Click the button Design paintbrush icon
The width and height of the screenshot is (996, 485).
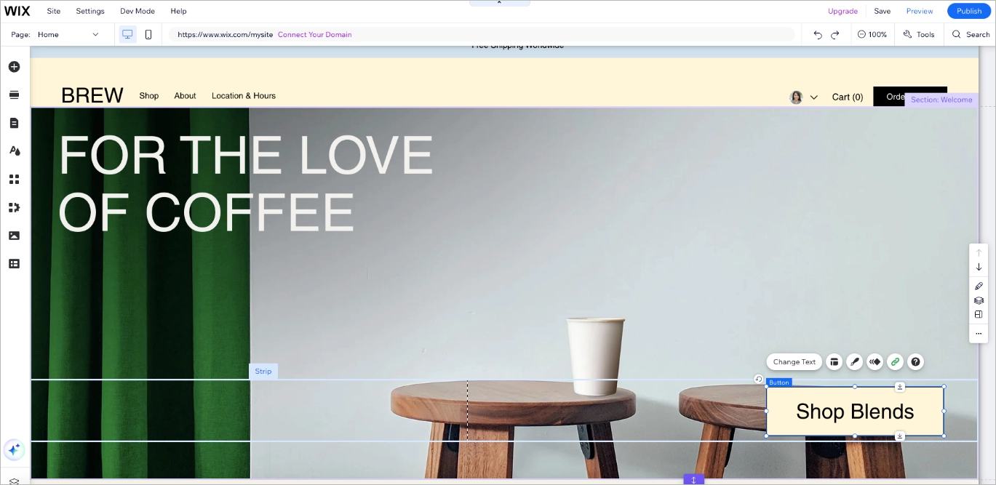click(x=855, y=361)
